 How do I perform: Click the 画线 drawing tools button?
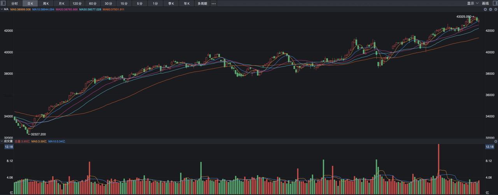pos(486,3)
